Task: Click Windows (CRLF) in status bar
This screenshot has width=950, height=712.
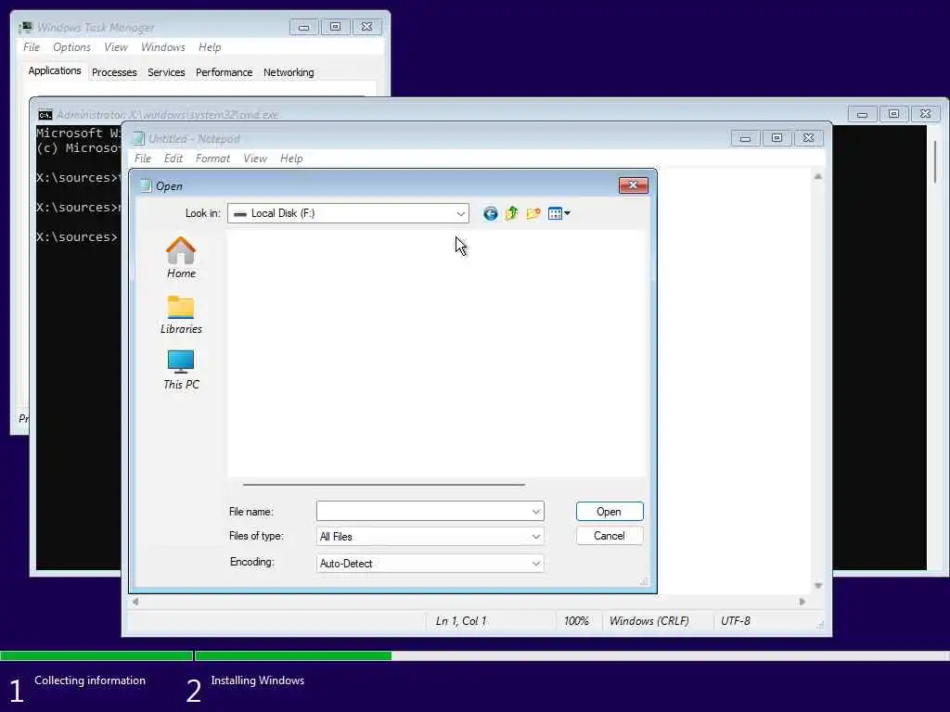Action: click(648, 621)
